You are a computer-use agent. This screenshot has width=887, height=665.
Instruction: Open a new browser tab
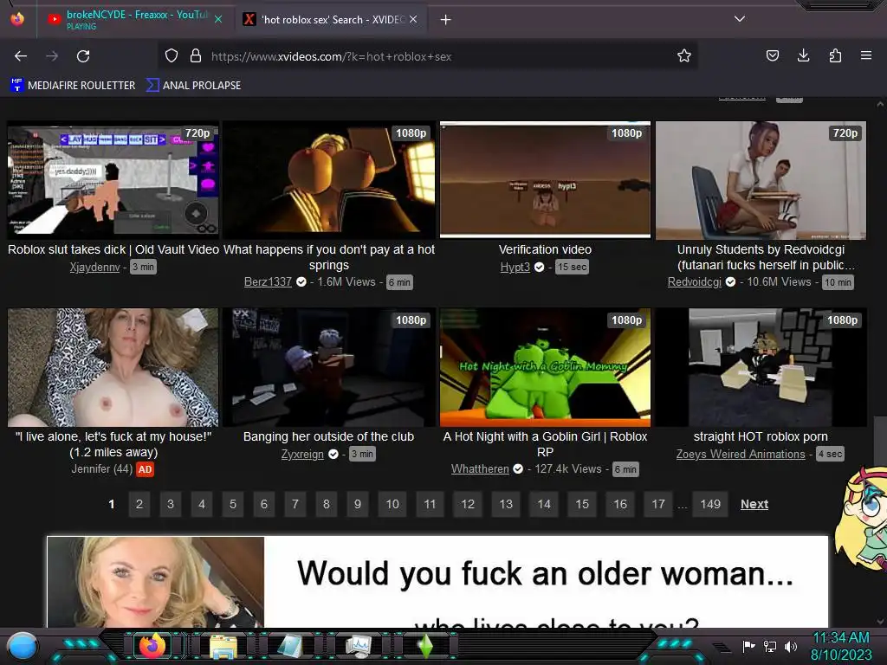click(x=446, y=20)
